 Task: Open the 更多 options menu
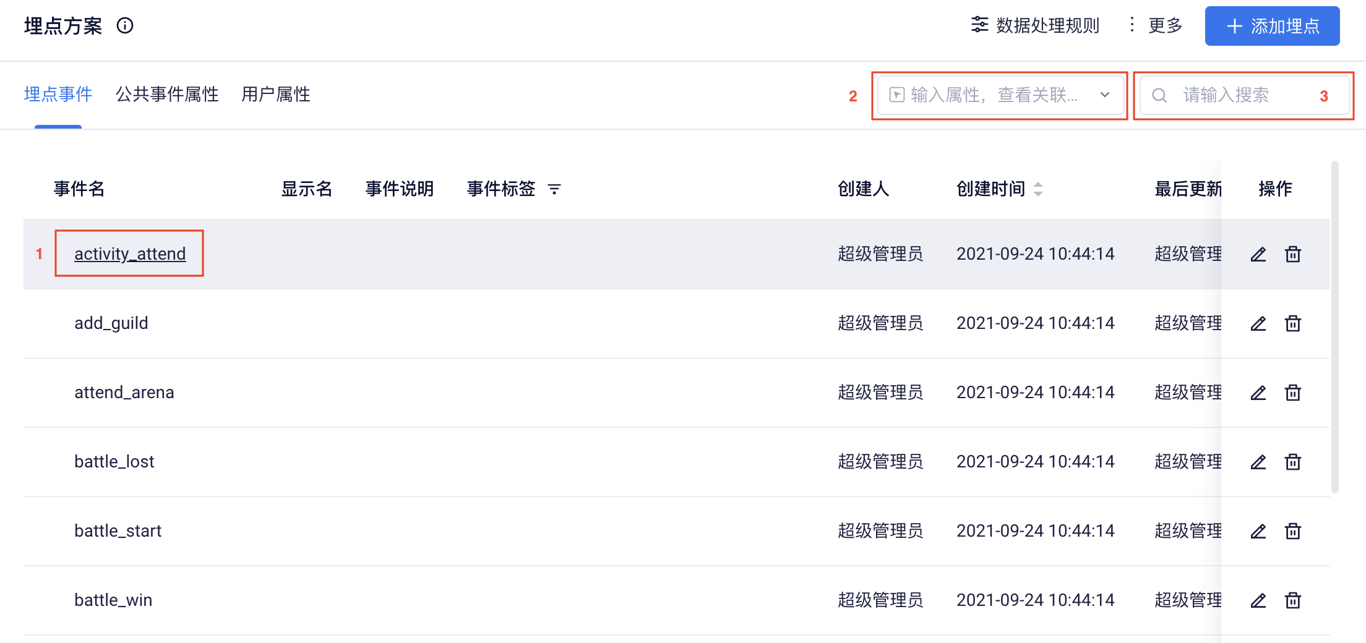coord(1154,25)
